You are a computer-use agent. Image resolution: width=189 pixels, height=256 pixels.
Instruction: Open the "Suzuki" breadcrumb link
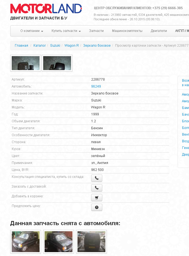pos(55,45)
